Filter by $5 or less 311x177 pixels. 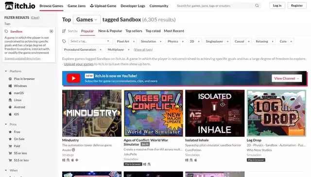(20, 153)
